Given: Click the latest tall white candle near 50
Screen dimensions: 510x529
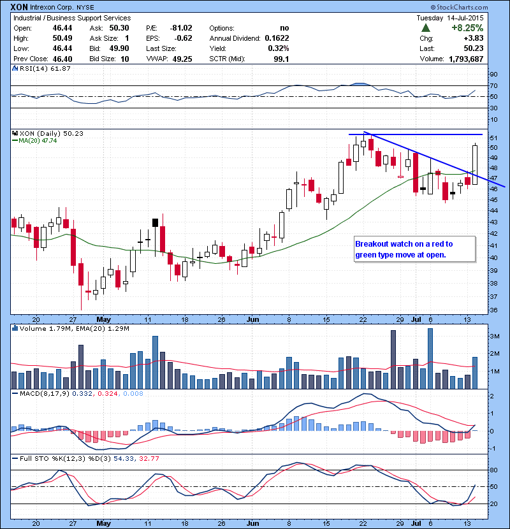Looking at the screenshot, I should tap(475, 165).
